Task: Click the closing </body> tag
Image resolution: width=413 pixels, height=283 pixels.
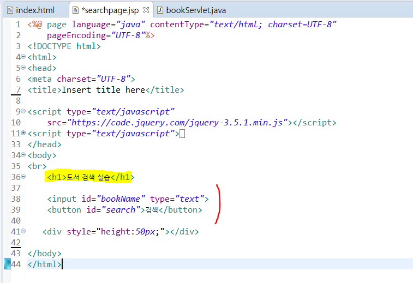Action: (44, 254)
